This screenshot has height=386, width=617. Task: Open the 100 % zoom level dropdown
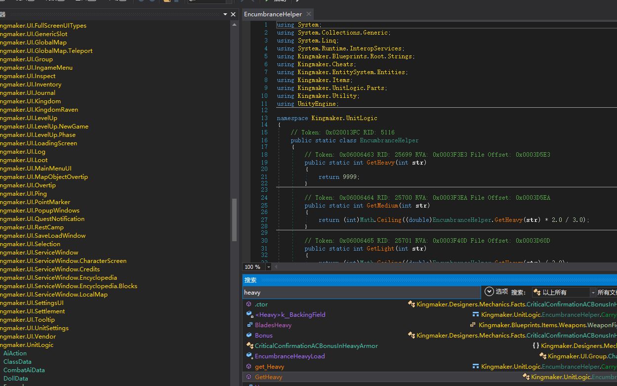coord(269,267)
